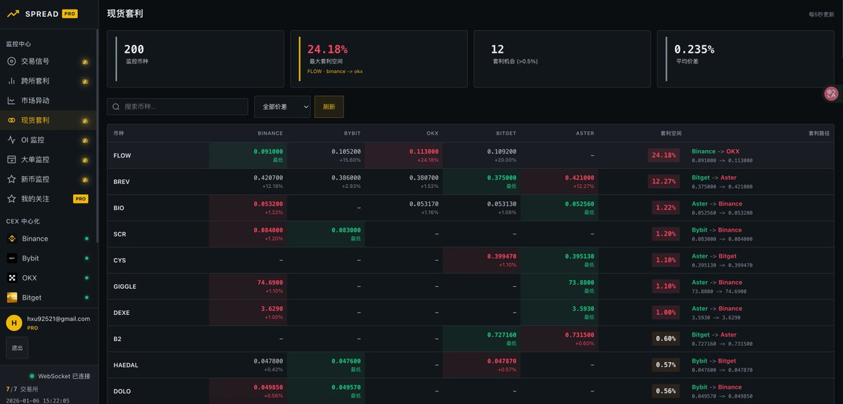This screenshot has width=843, height=404.
Task: Navigate to 市场异动 menu item
Action: pyautogui.click(x=48, y=100)
